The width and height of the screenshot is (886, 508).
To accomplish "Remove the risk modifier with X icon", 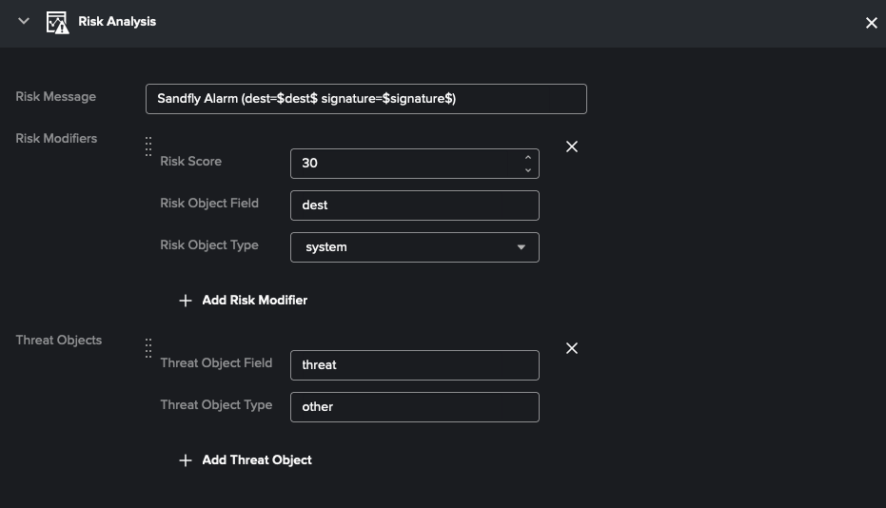I will [572, 147].
